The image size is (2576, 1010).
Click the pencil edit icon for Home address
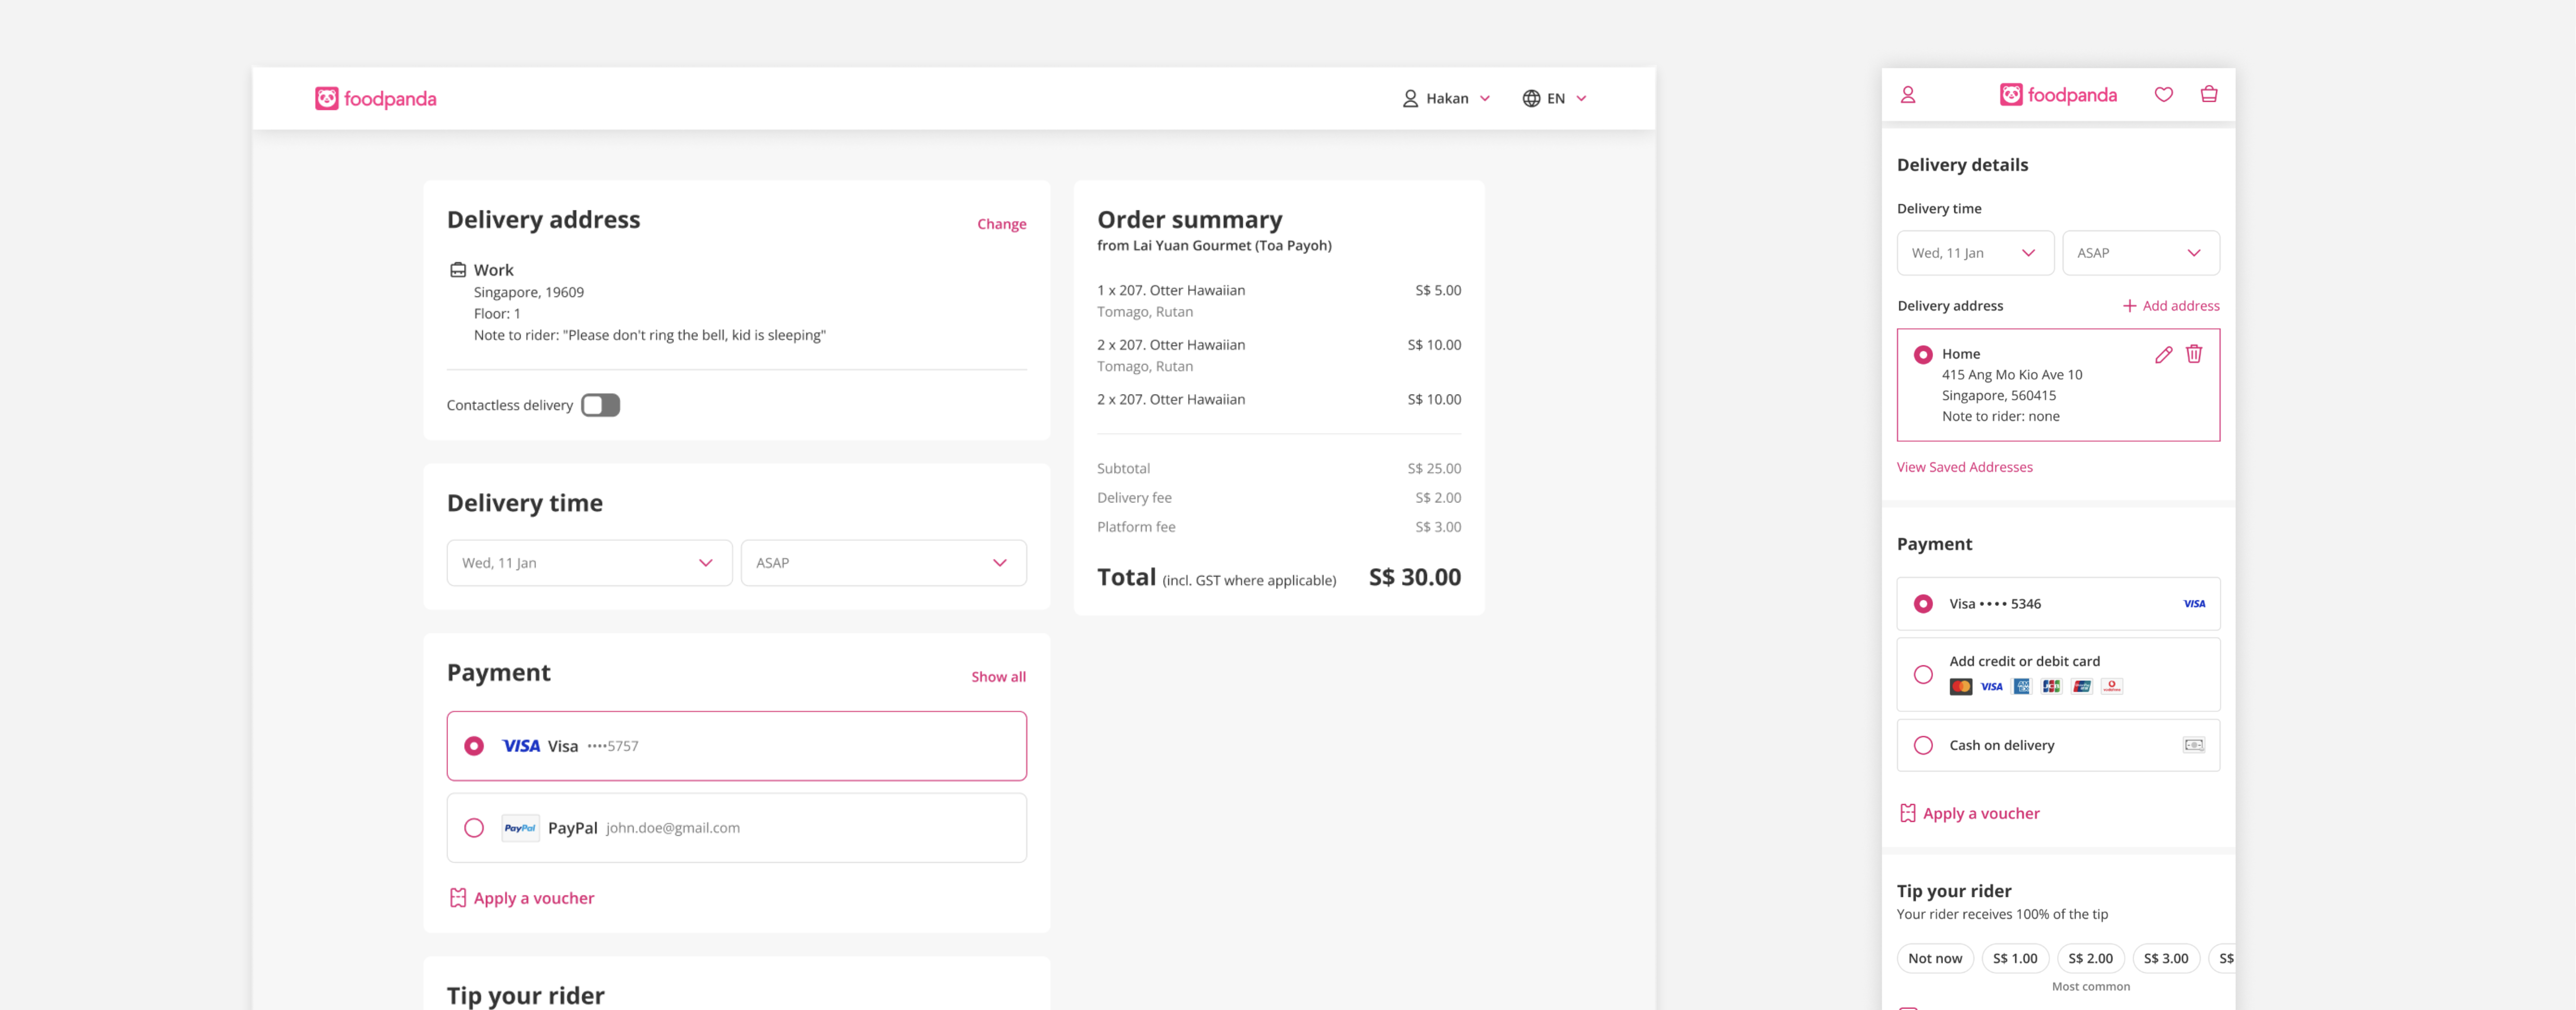(2163, 354)
